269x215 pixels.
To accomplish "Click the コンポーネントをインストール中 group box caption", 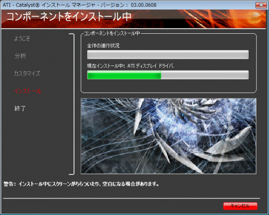I will coord(112,33).
